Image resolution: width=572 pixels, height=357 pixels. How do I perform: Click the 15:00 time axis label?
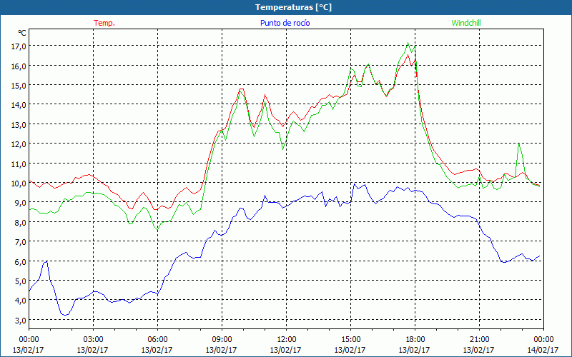(x=350, y=340)
